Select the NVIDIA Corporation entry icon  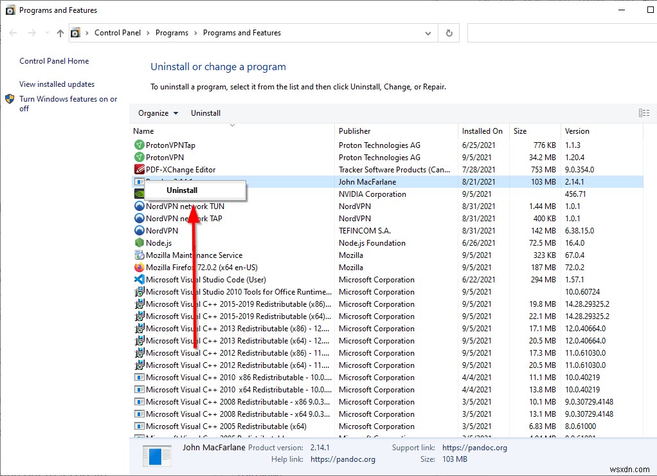pos(139,194)
